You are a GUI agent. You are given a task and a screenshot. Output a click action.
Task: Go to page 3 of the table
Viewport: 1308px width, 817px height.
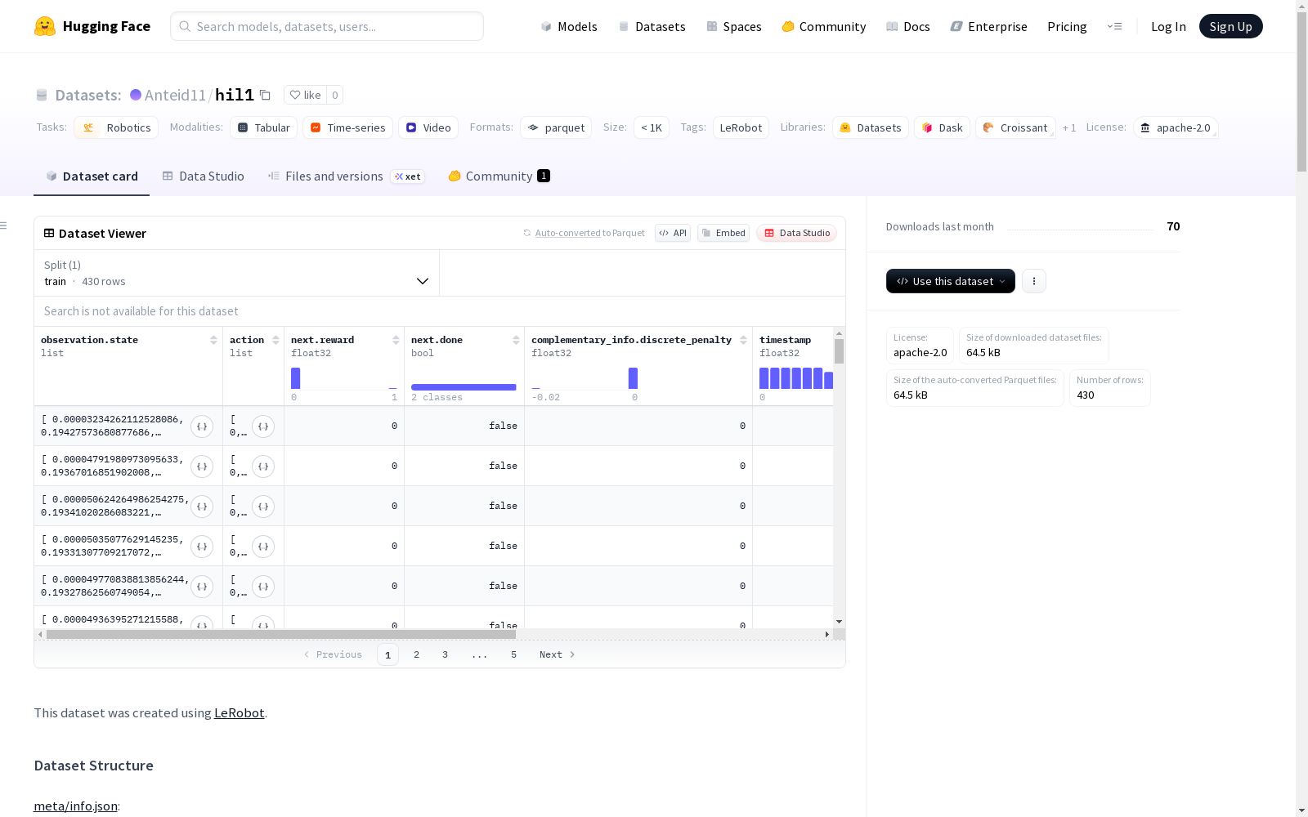coord(445,654)
